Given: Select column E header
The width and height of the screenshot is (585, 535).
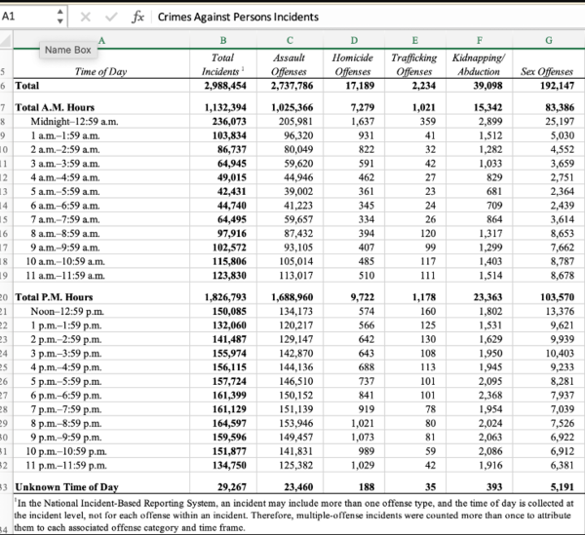Looking at the screenshot, I should click(413, 39).
